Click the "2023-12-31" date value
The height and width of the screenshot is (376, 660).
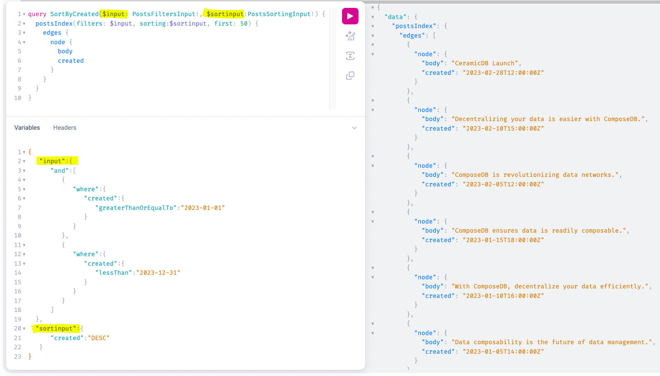click(x=158, y=273)
